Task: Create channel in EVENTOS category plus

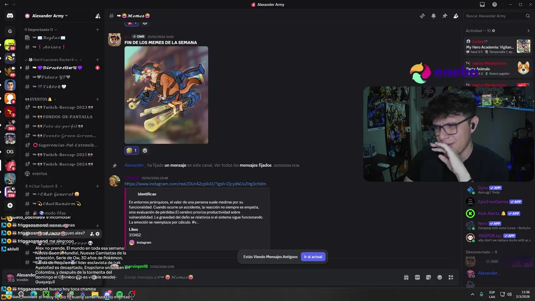Action: (97, 99)
